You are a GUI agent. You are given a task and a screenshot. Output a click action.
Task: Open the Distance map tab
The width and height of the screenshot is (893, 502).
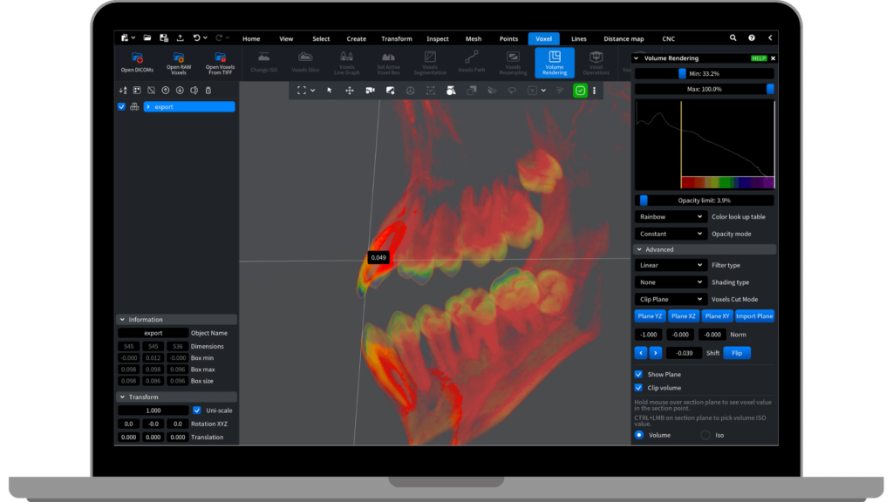(x=624, y=38)
